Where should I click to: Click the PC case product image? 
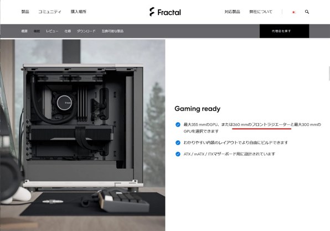[x=82, y=135]
